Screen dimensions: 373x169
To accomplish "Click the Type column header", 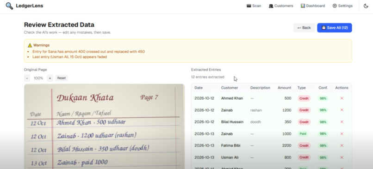I will [x=301, y=88].
